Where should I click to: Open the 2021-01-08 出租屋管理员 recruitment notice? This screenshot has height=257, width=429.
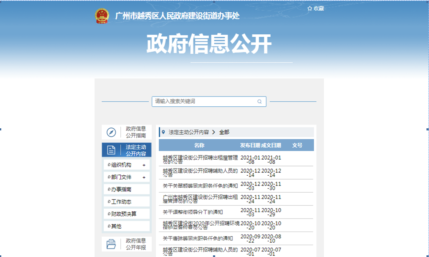tap(200, 159)
